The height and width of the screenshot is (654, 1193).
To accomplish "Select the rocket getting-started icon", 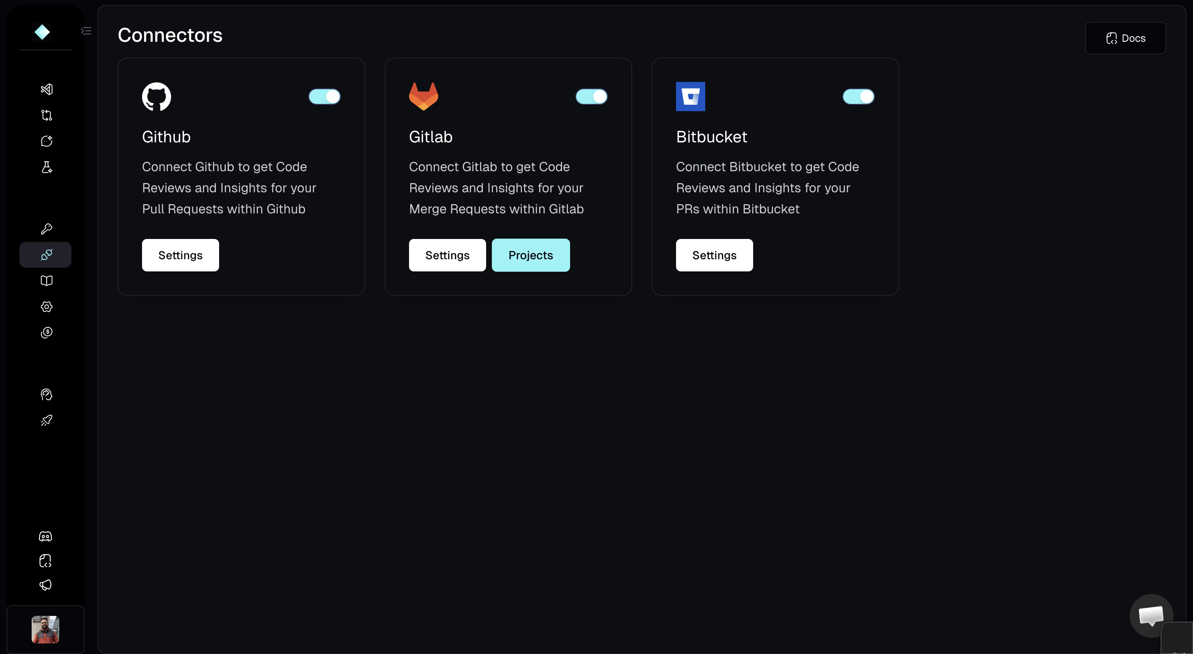I will (x=46, y=421).
